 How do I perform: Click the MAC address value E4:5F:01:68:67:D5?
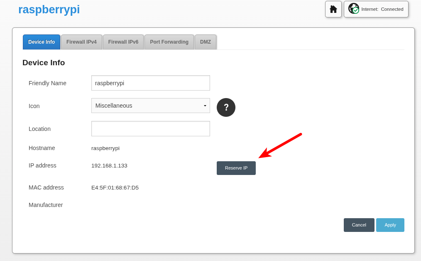(x=115, y=187)
